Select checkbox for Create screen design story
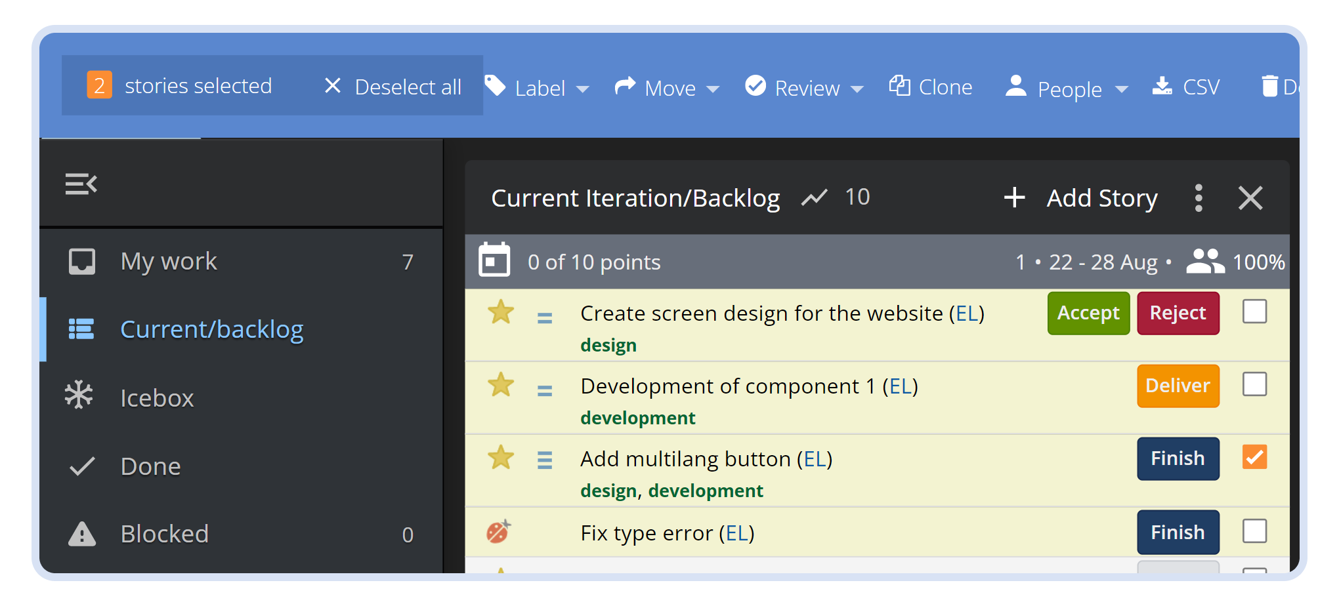The width and height of the screenshot is (1339, 606). [1254, 312]
